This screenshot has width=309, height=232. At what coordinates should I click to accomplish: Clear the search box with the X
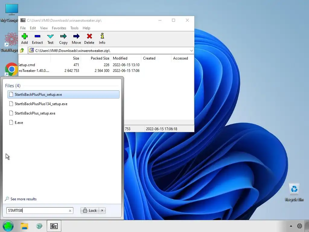click(70, 211)
